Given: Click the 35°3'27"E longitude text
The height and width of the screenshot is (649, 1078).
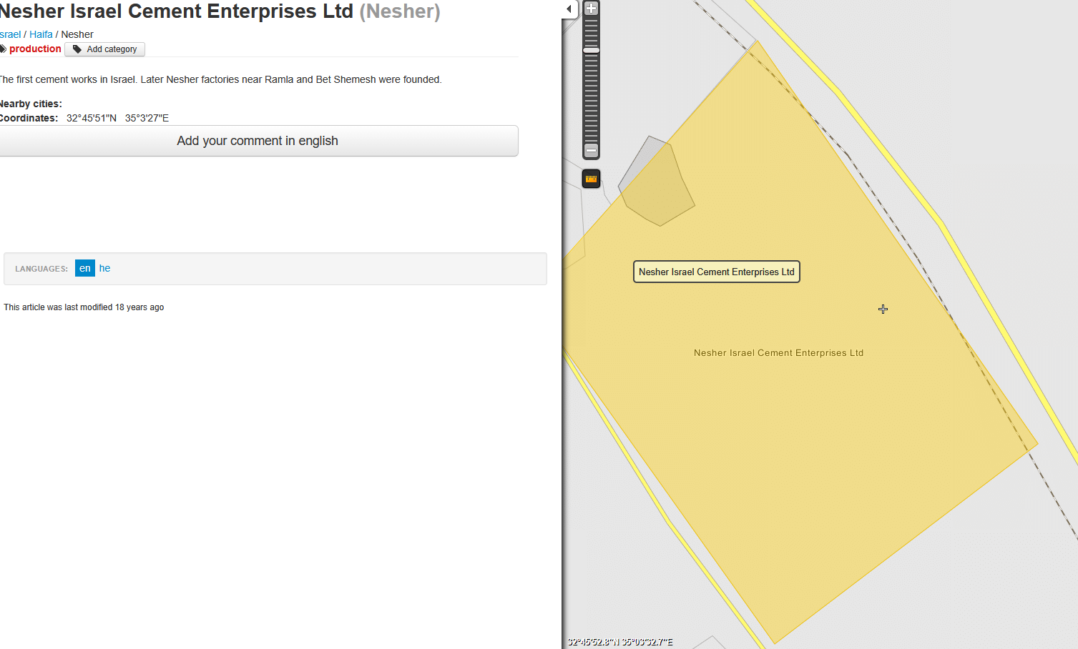Looking at the screenshot, I should pos(147,118).
